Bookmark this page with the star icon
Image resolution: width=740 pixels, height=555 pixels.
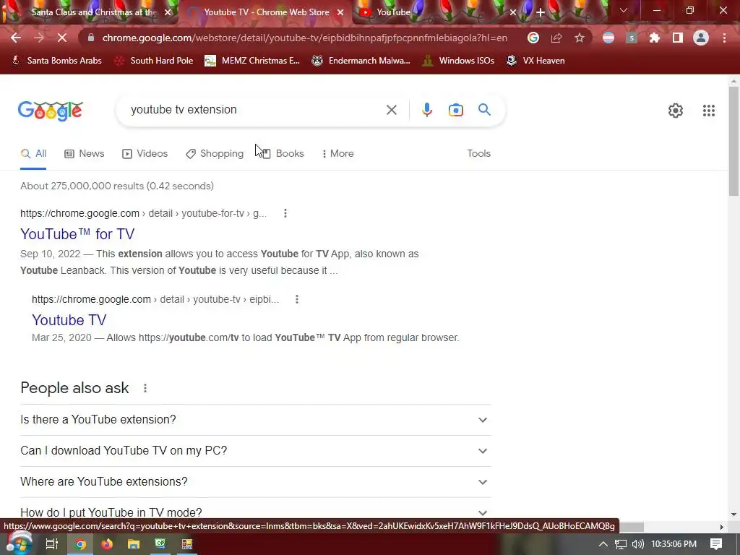click(x=579, y=38)
